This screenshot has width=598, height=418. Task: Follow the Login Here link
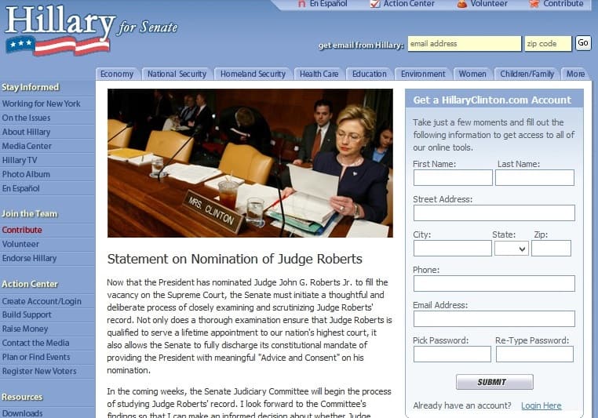point(541,405)
